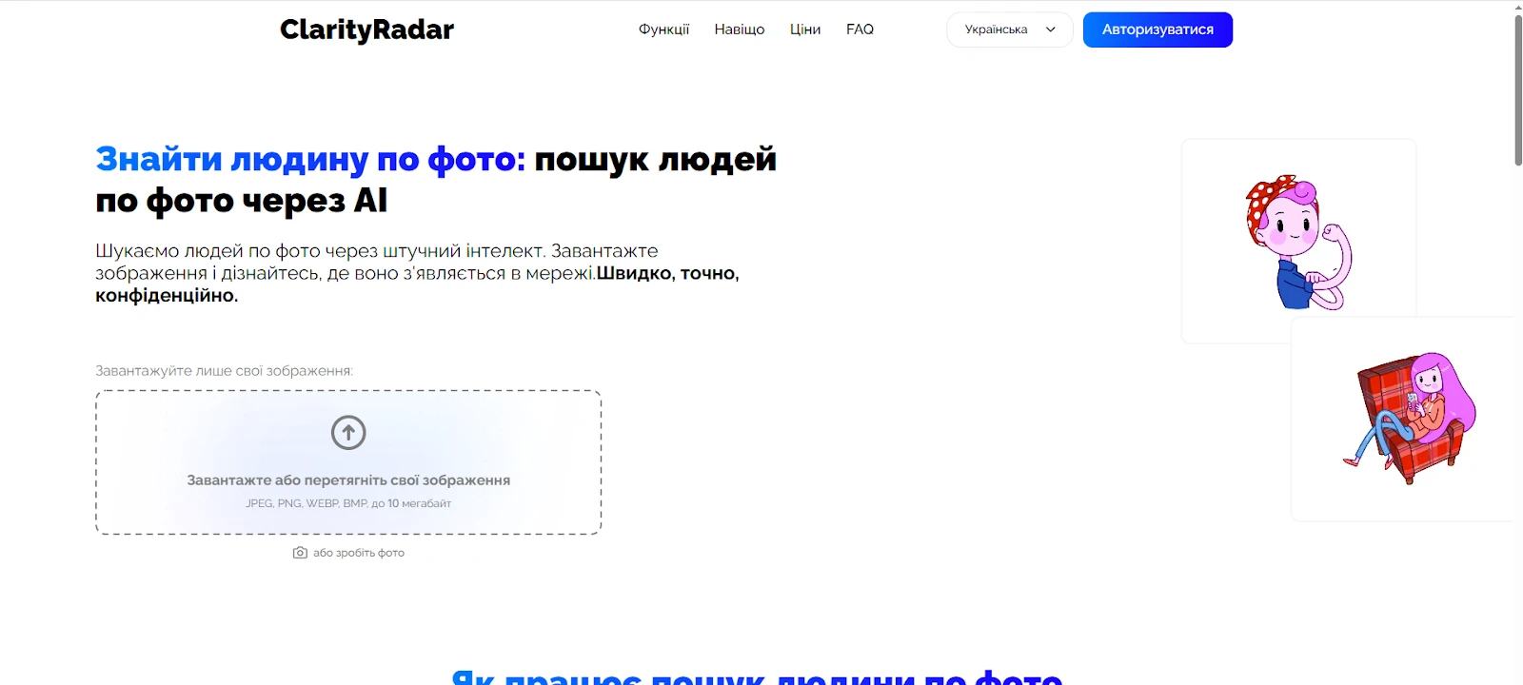Click the ClarityRadar logo
This screenshot has width=1523, height=685.
coord(366,29)
